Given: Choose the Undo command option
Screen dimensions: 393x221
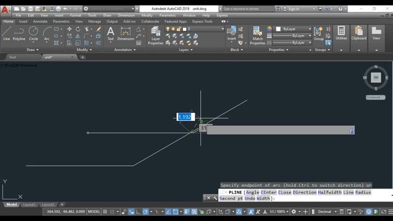Looking at the screenshot, I should pos(250,198).
